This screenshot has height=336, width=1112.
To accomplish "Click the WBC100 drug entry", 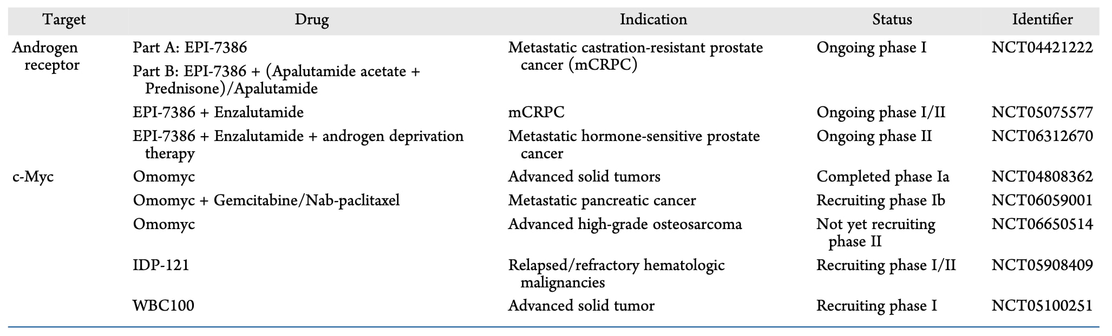I will pyautogui.click(x=163, y=306).
